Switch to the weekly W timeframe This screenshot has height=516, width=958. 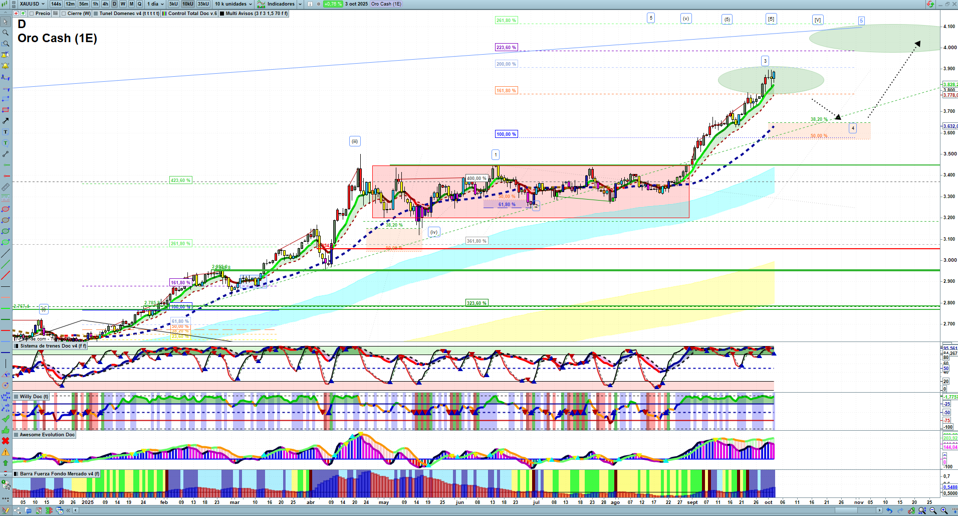point(123,4)
